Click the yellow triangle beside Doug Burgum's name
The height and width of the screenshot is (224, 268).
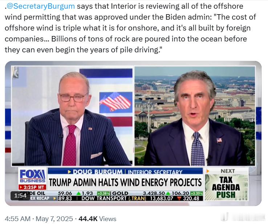click(x=70, y=172)
